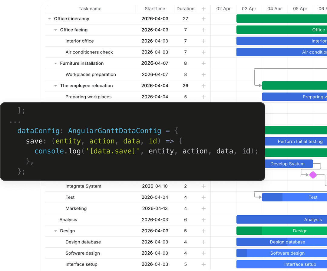Click the Analysis task bar in timeline
The image size is (327, 271).
click(x=282, y=220)
